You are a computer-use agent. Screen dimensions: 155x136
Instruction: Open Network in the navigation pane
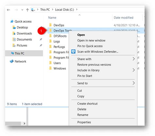pos(20,61)
